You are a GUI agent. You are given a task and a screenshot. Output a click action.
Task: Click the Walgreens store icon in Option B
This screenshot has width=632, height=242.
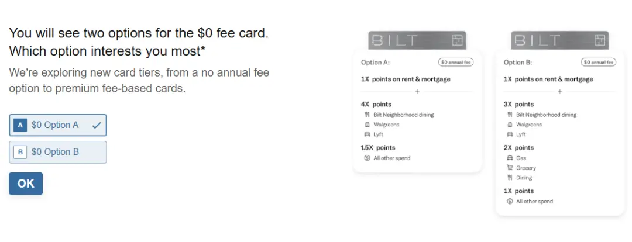(510, 125)
